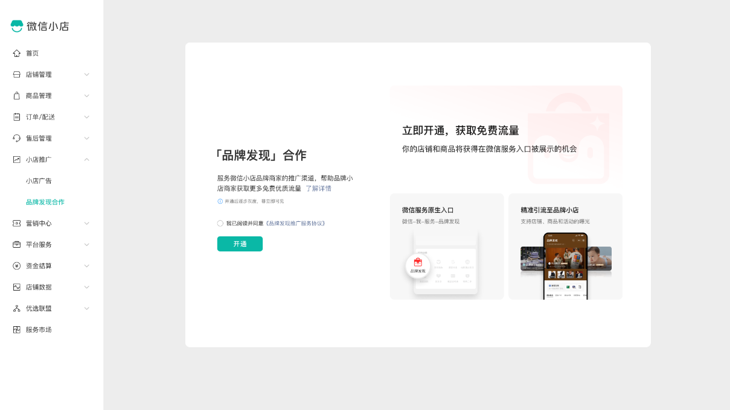This screenshot has height=410, width=730.
Task: Check the 我已阅读并同意 agreement checkbox
Action: click(220, 223)
